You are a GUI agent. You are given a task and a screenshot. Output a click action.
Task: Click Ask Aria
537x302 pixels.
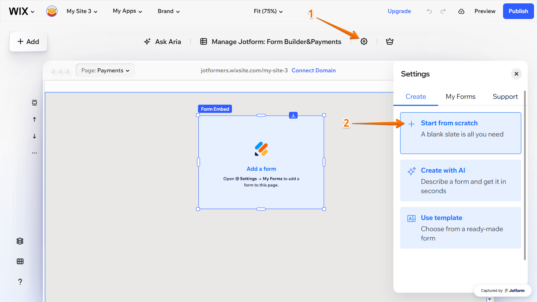pyautogui.click(x=163, y=42)
